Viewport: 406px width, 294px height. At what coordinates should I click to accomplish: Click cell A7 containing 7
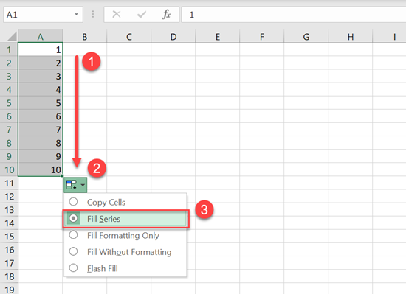coord(41,130)
